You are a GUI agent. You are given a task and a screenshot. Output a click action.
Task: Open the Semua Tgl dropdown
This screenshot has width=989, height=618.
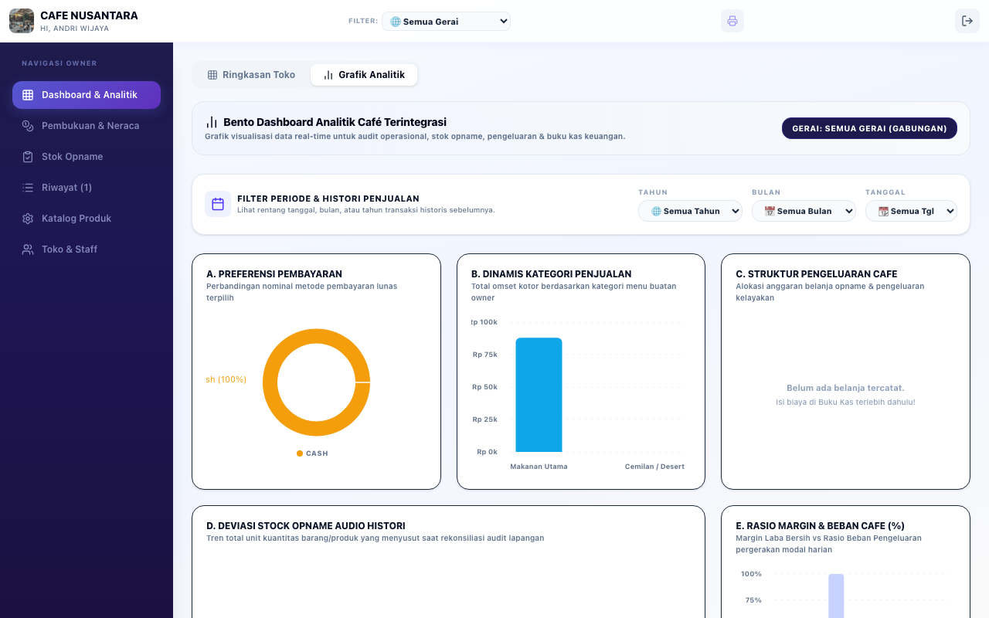click(x=911, y=211)
